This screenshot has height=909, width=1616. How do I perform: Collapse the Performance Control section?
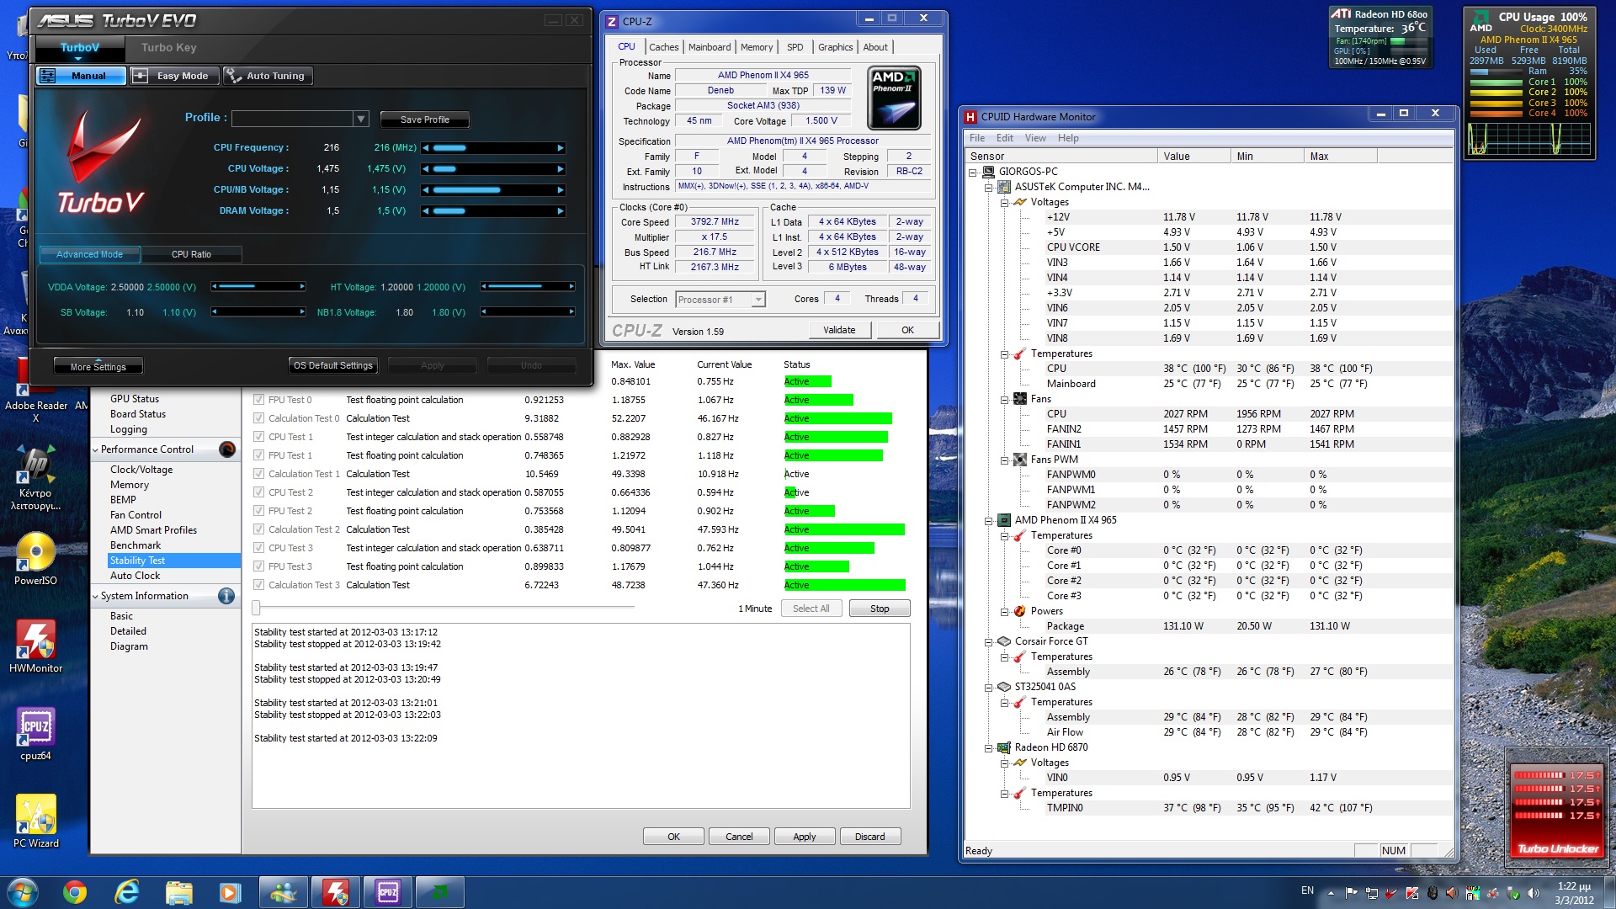coord(95,449)
